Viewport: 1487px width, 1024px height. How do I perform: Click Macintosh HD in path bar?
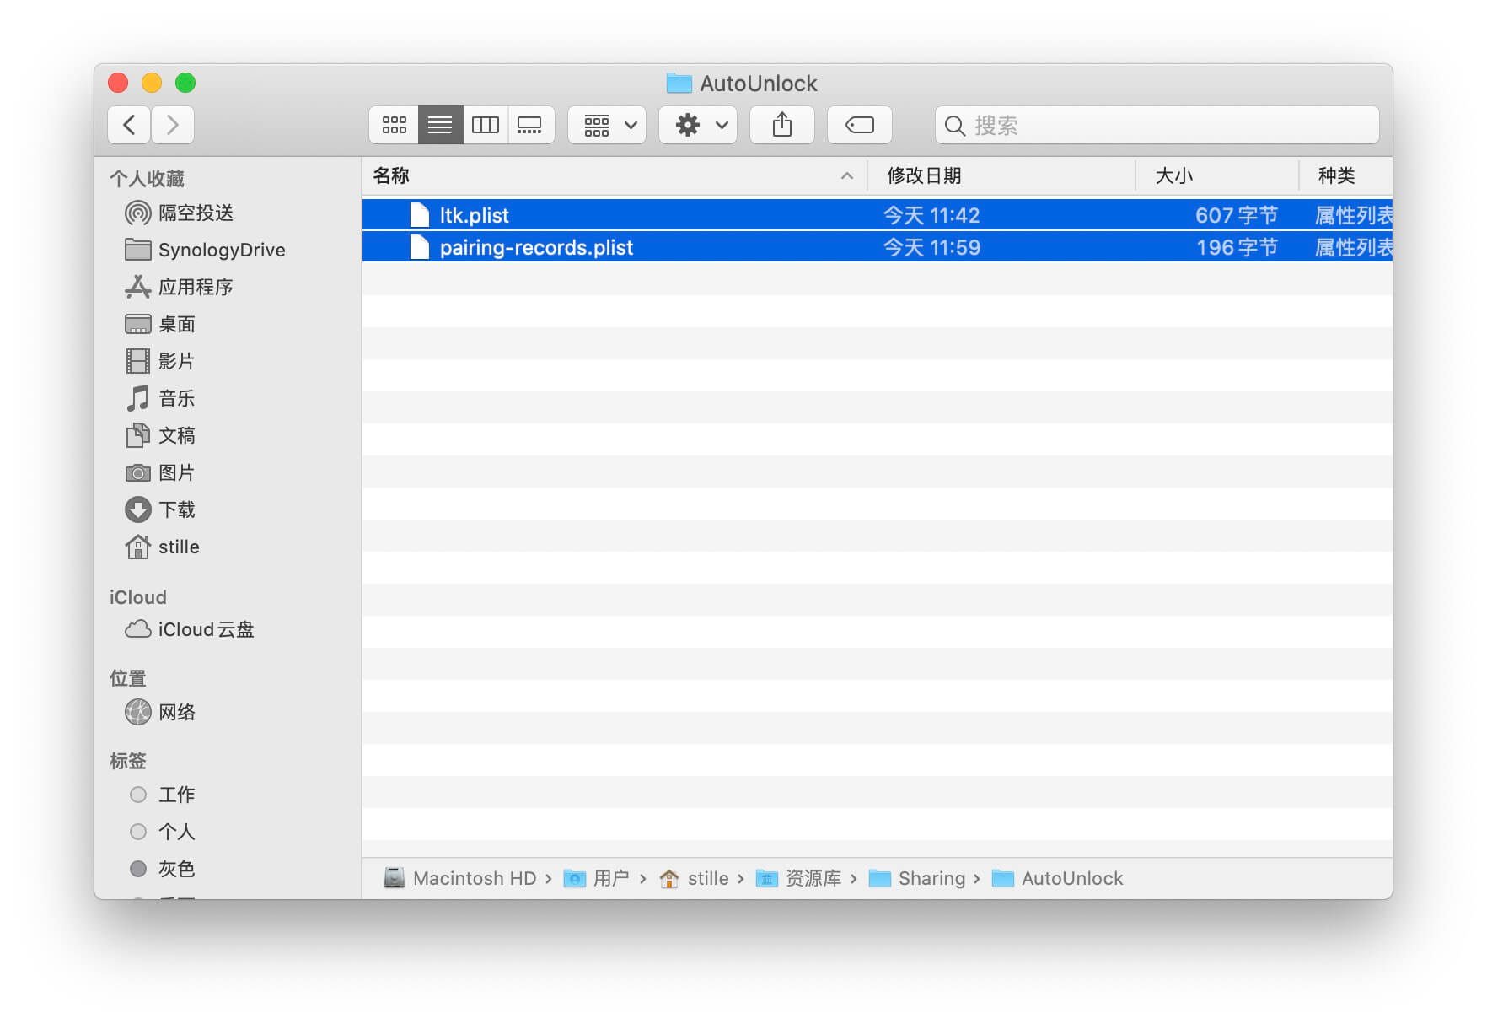[460, 879]
